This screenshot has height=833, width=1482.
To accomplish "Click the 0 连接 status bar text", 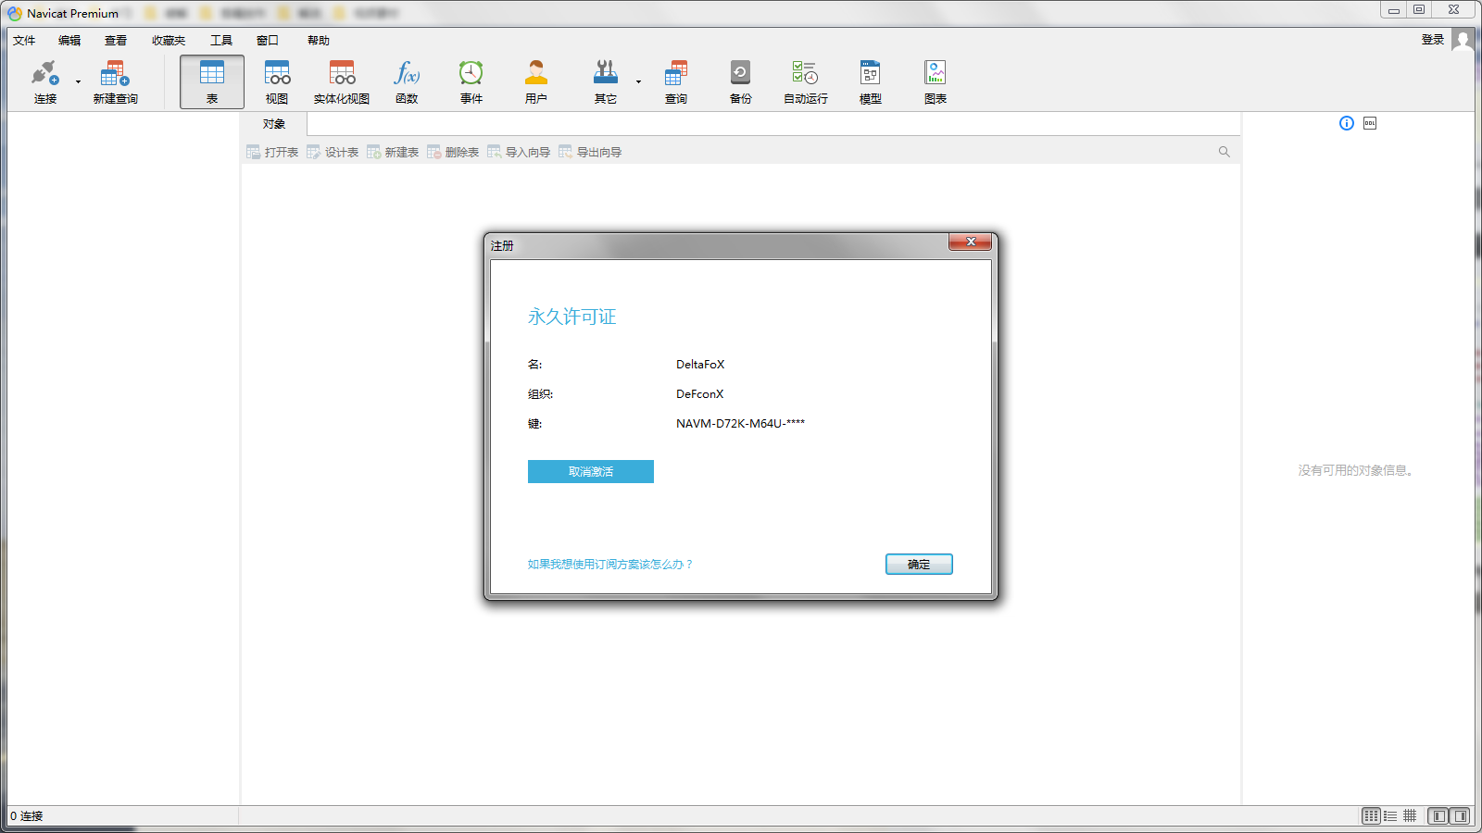I will tap(27, 815).
